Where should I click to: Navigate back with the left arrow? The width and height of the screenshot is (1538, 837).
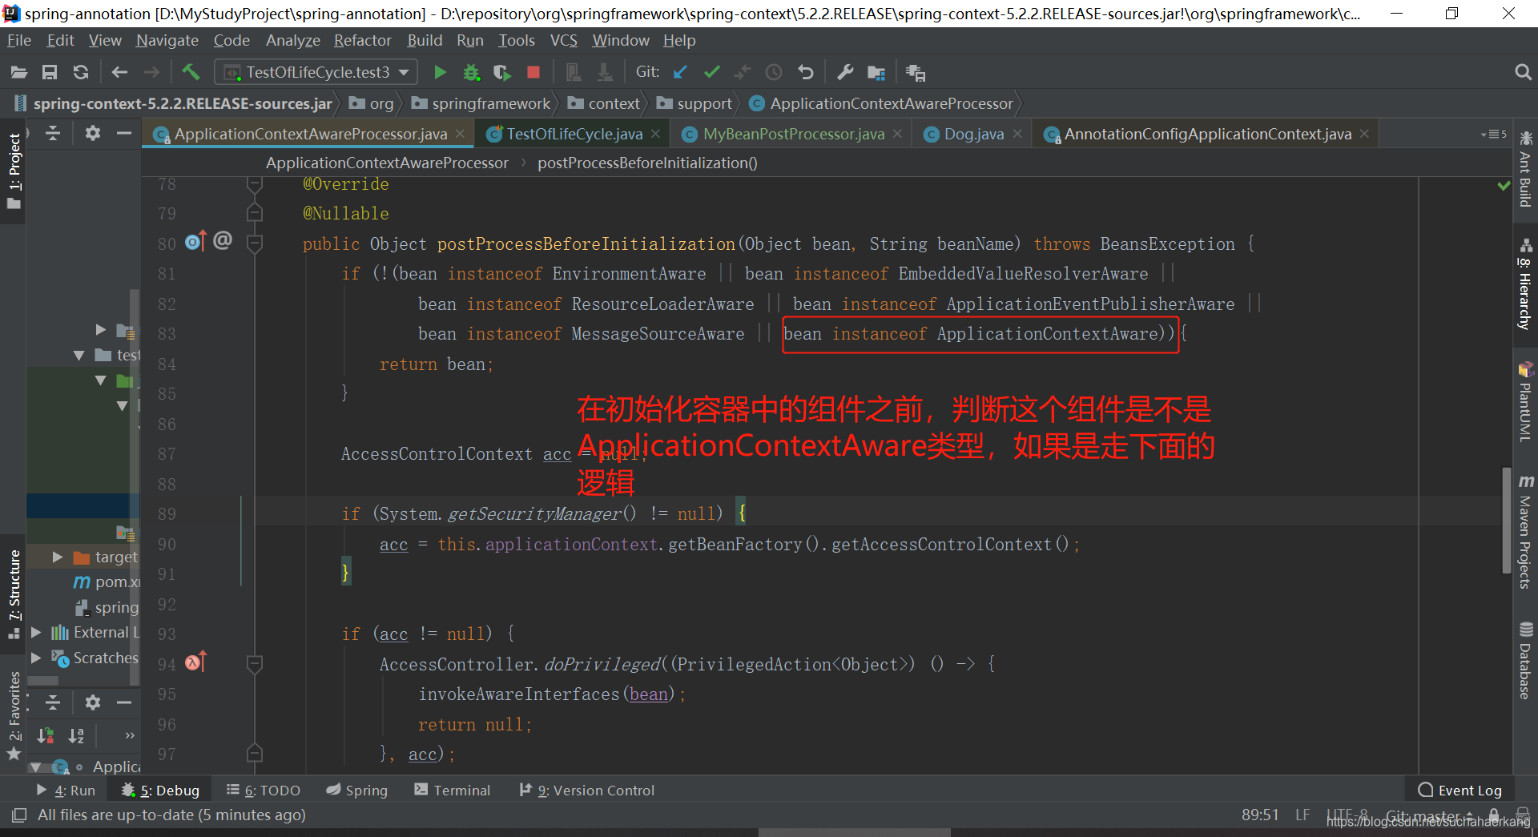[119, 73]
